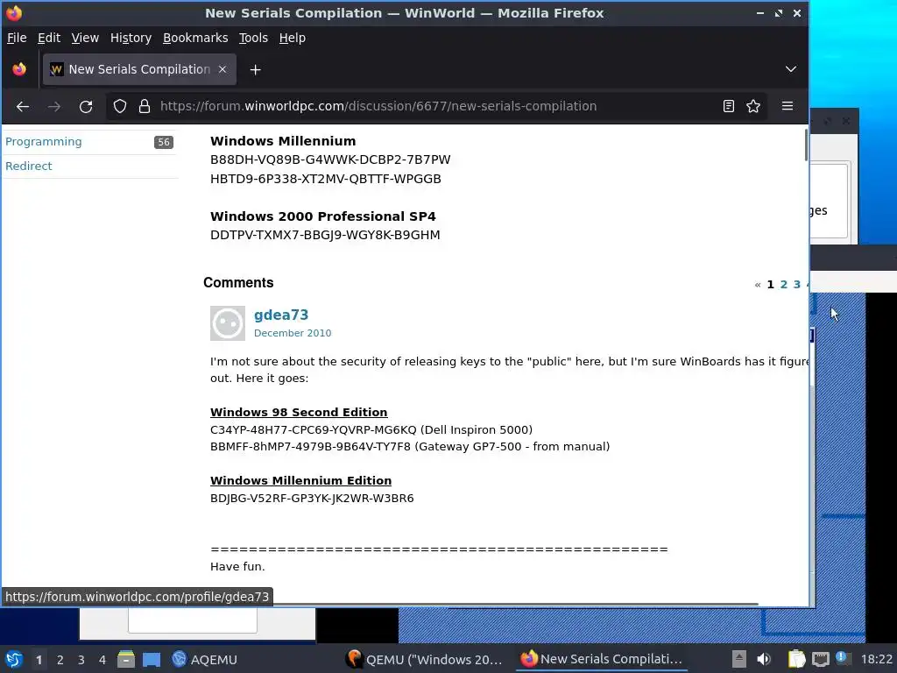Reload the current page
The height and width of the screenshot is (673, 897).
tap(86, 106)
